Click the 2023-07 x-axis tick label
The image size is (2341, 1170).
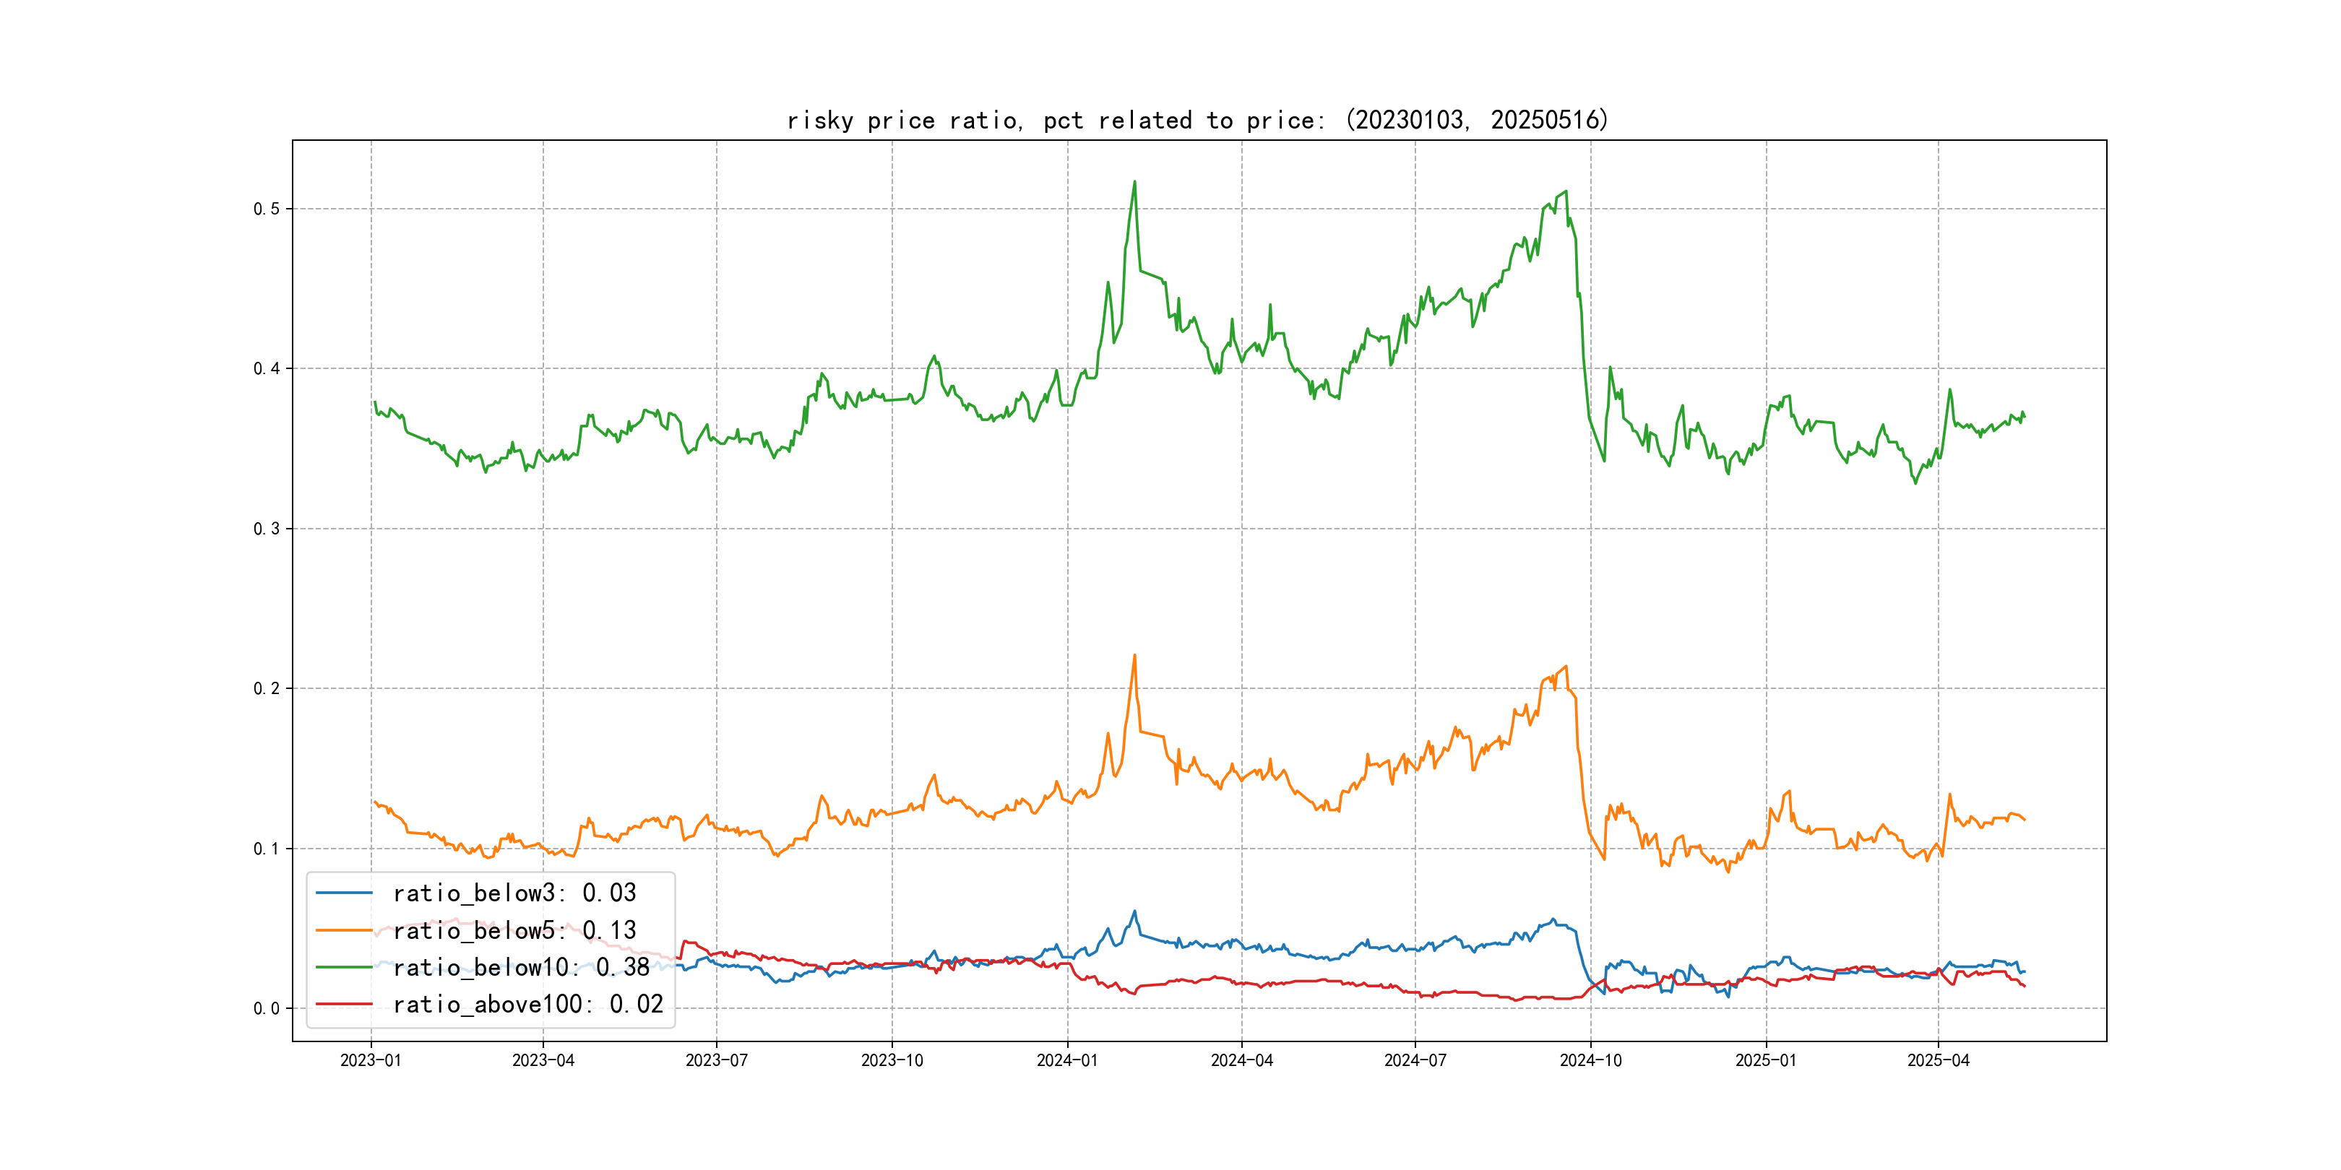[x=716, y=1060]
